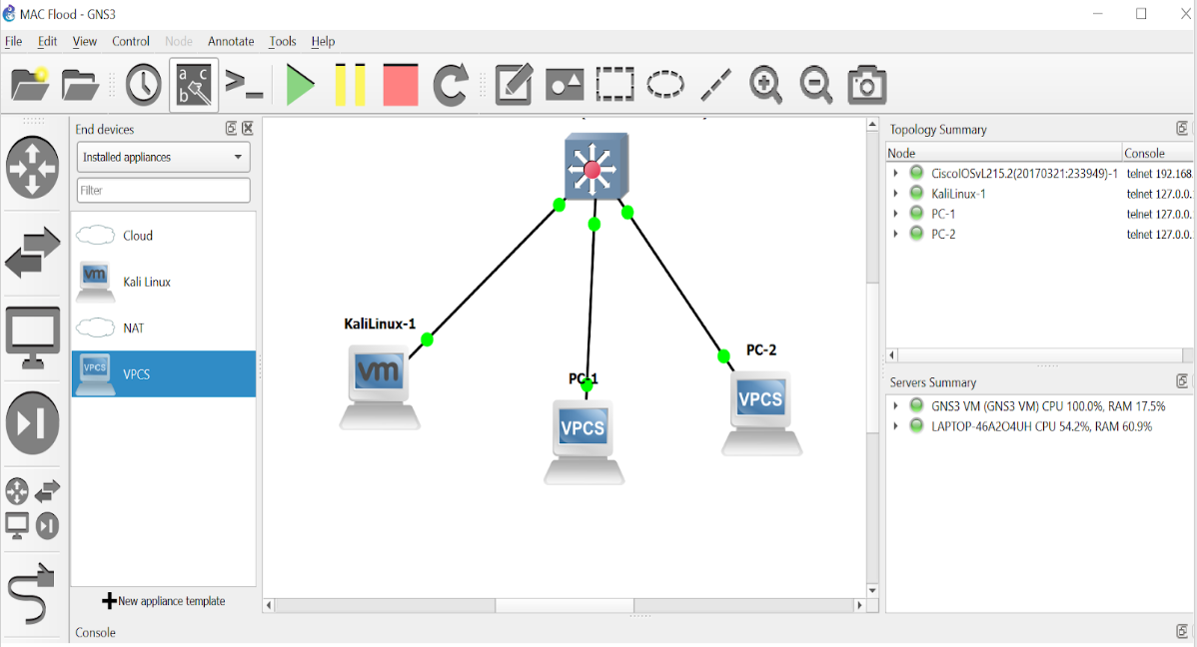1197x647 pixels.
Task: Zoom out of the topology
Action: 815,85
